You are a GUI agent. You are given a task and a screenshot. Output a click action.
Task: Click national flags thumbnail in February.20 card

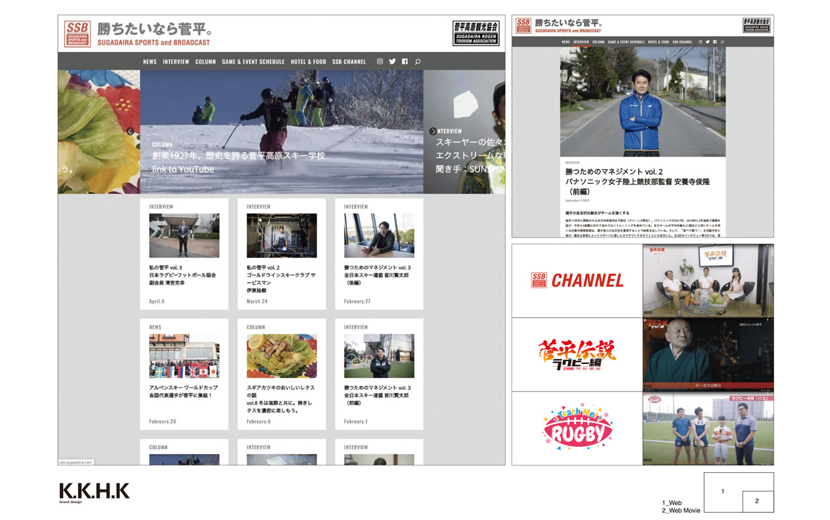184,356
